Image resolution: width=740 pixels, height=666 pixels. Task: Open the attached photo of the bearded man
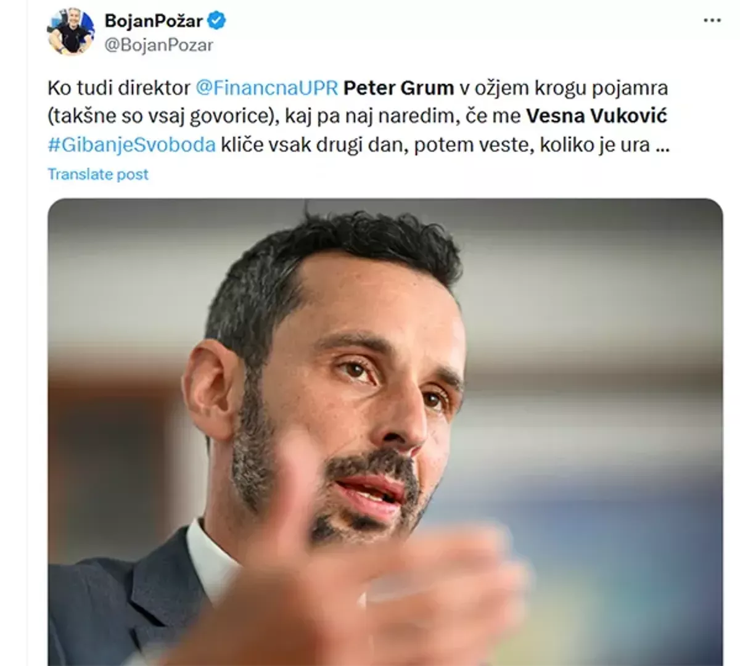(x=385, y=432)
